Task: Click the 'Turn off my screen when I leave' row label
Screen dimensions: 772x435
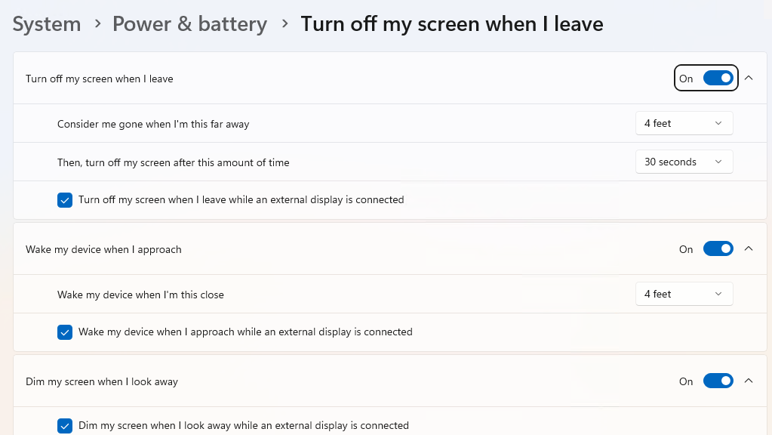Action: point(100,79)
